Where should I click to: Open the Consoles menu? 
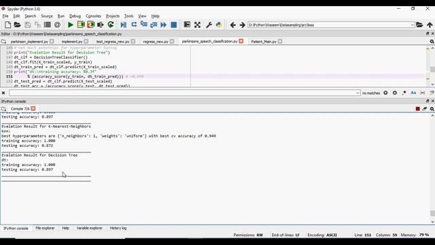[93, 16]
